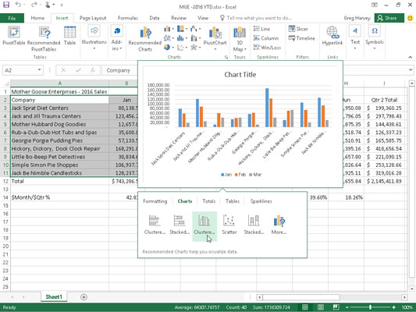Insert a Slicer filter
The image size is (416, 312).
(298, 29)
